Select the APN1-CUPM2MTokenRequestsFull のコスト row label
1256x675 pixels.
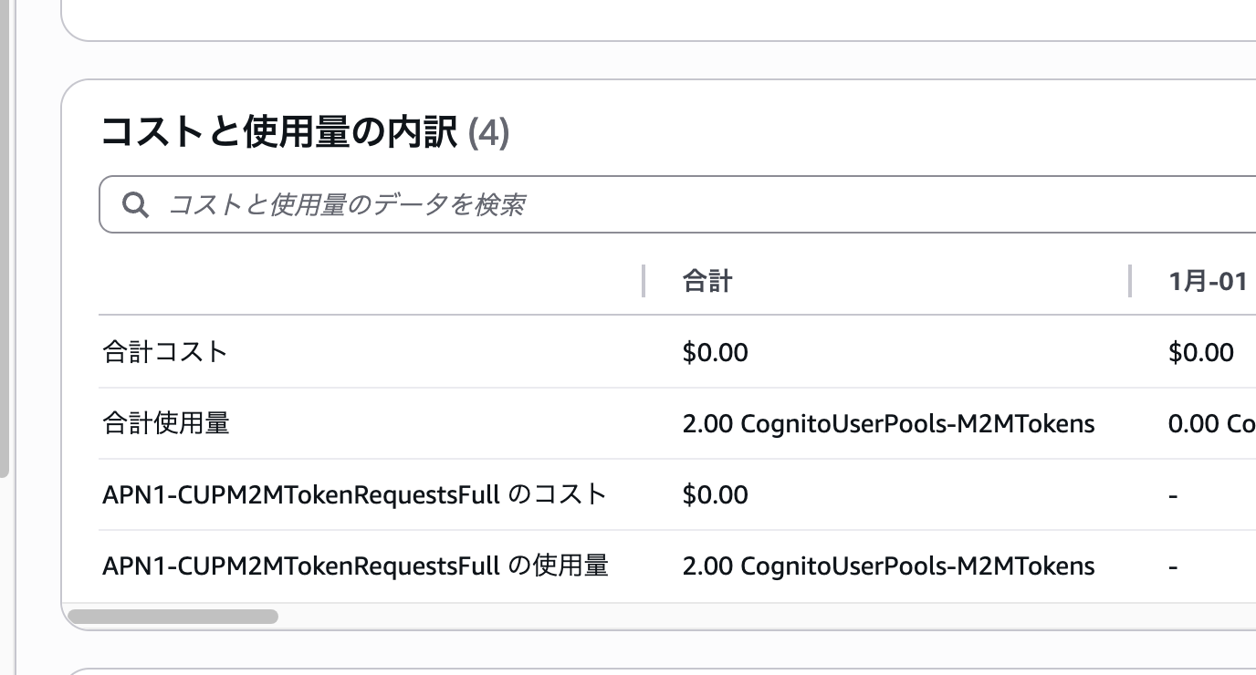click(354, 494)
